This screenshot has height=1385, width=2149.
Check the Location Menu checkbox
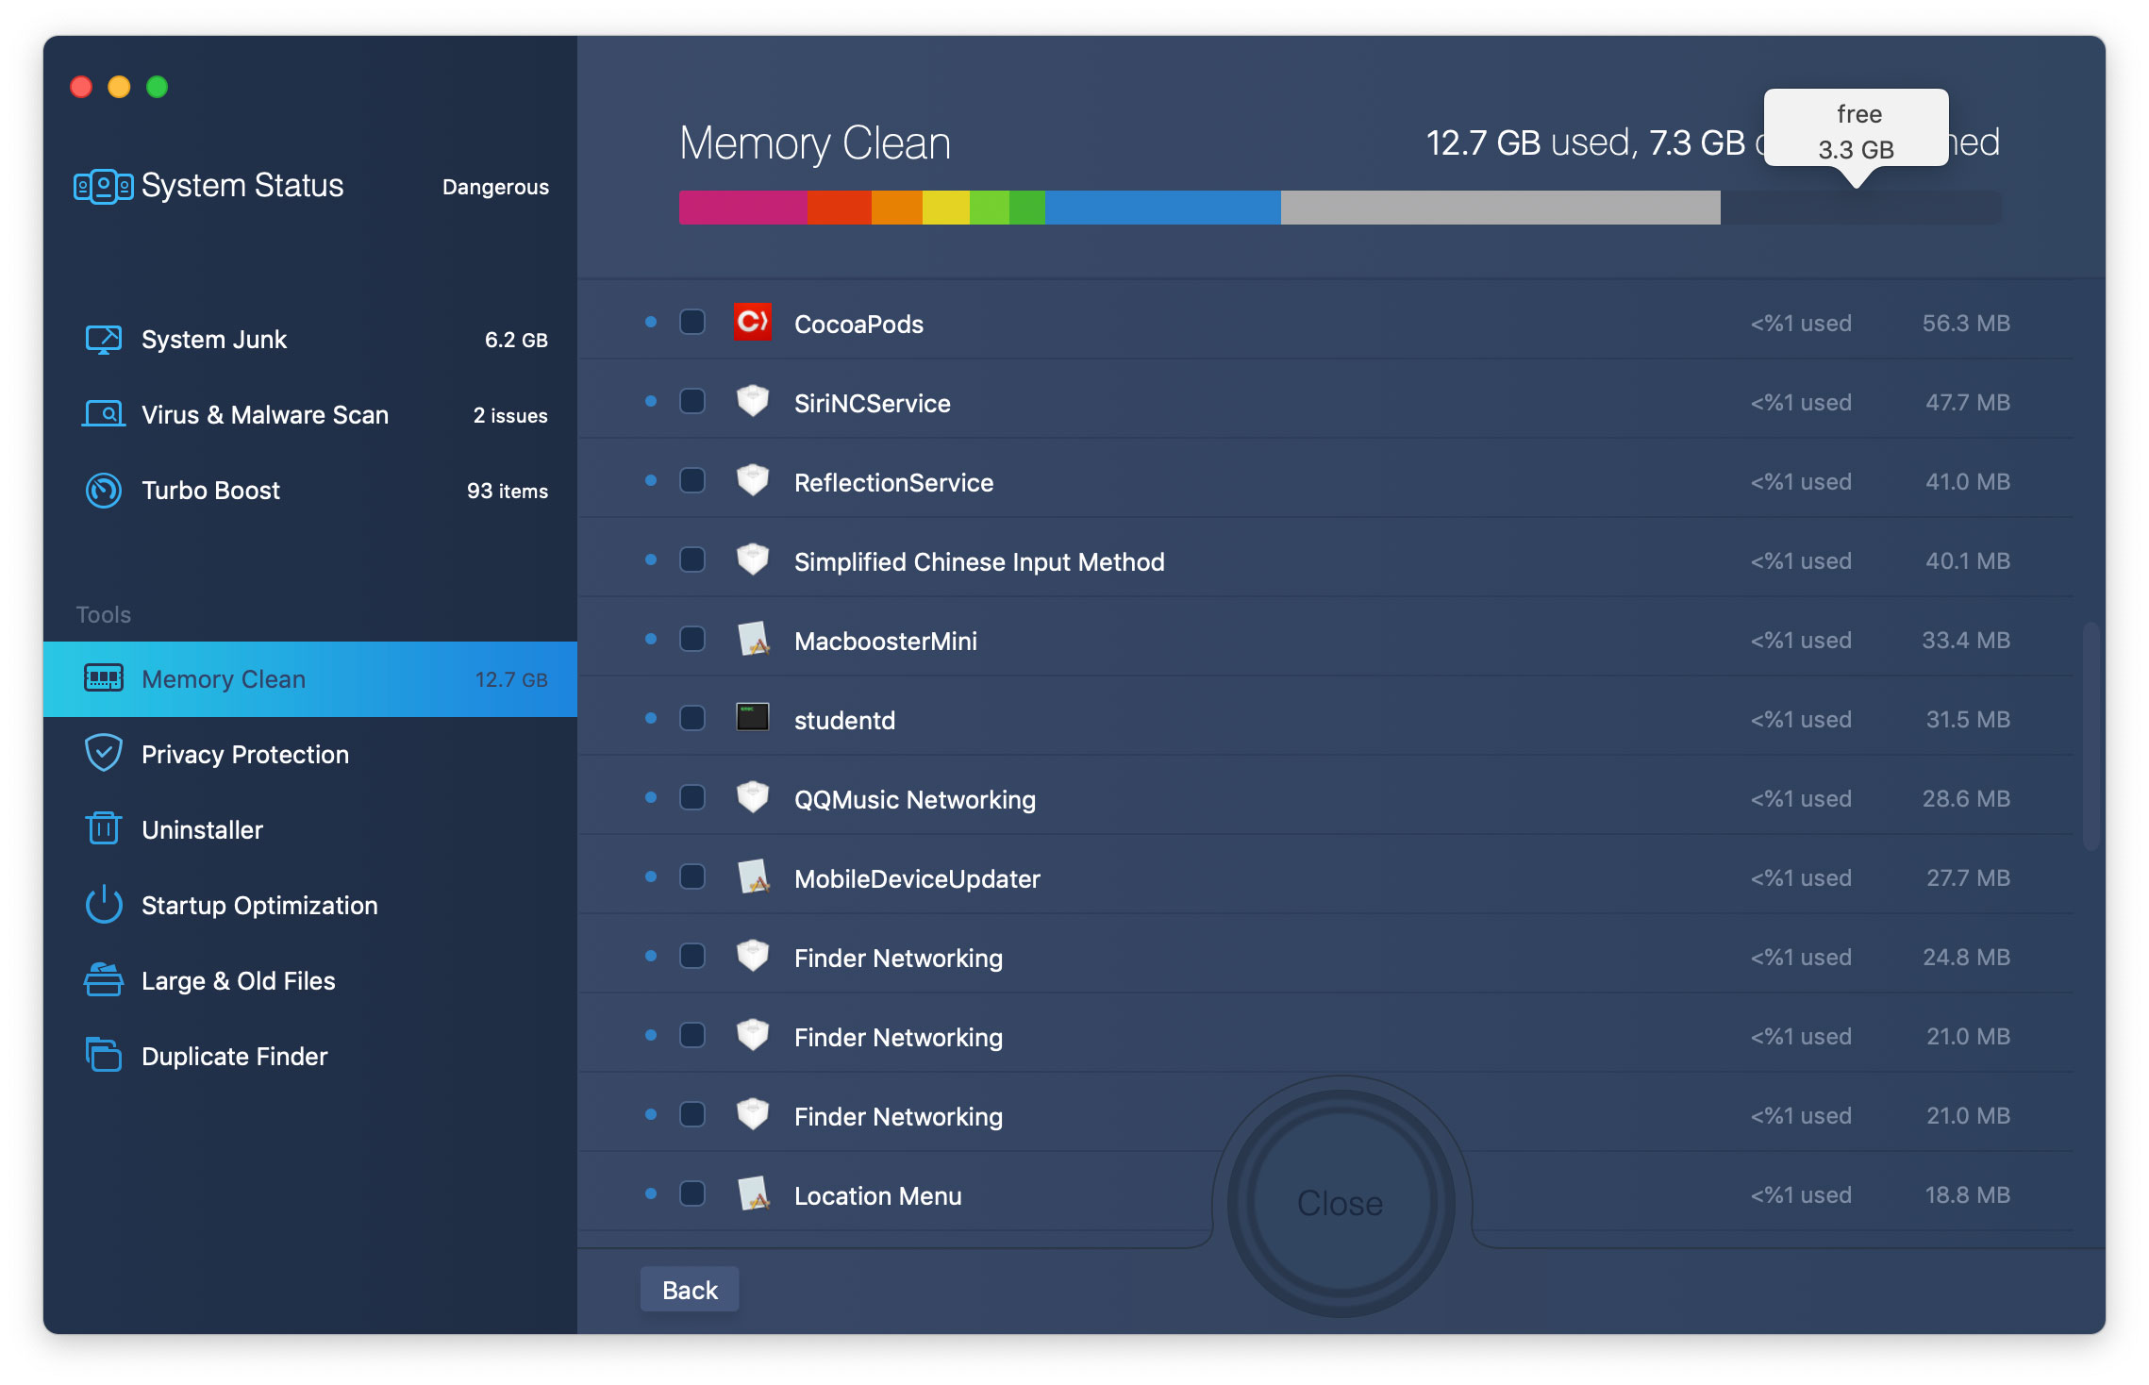(692, 1194)
